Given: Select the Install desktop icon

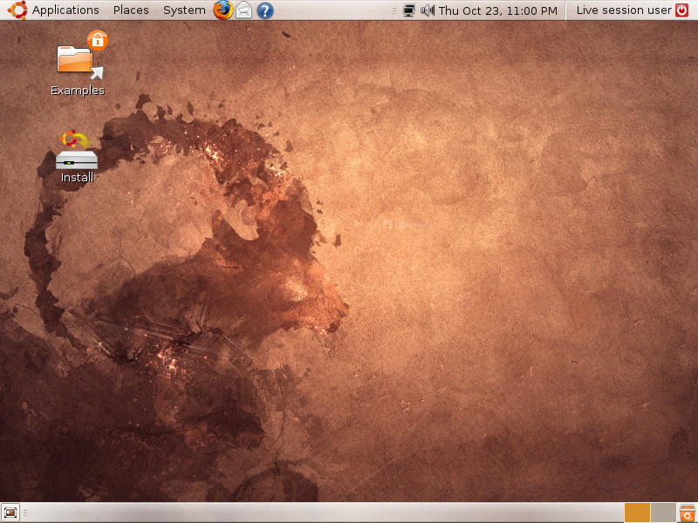Looking at the screenshot, I should 77,150.
